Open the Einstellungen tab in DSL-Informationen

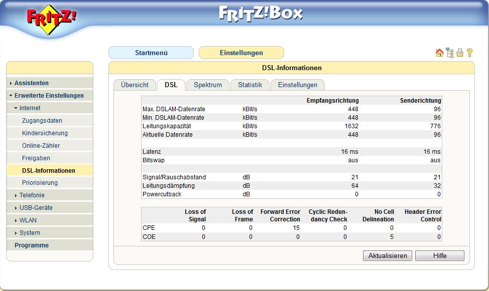click(x=298, y=85)
